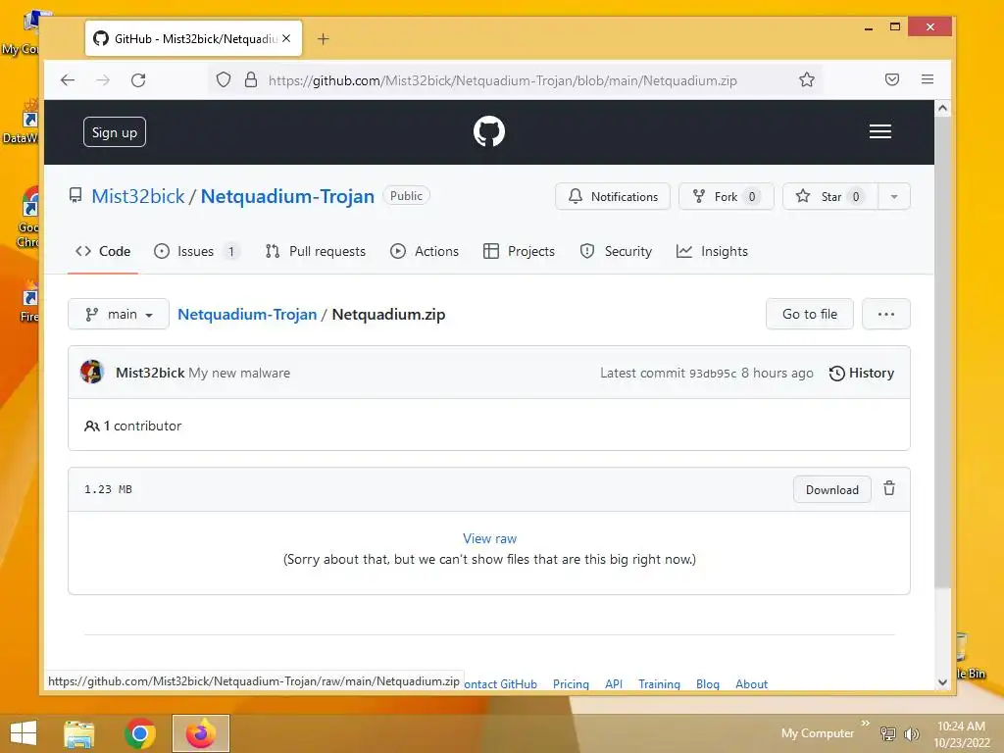Select the Firefox taskbar icon
This screenshot has width=1004, height=753.
coord(200,733)
